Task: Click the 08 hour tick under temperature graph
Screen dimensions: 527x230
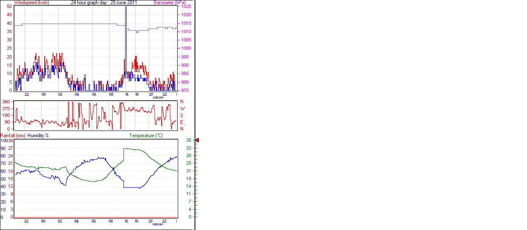Action: coord(111,221)
